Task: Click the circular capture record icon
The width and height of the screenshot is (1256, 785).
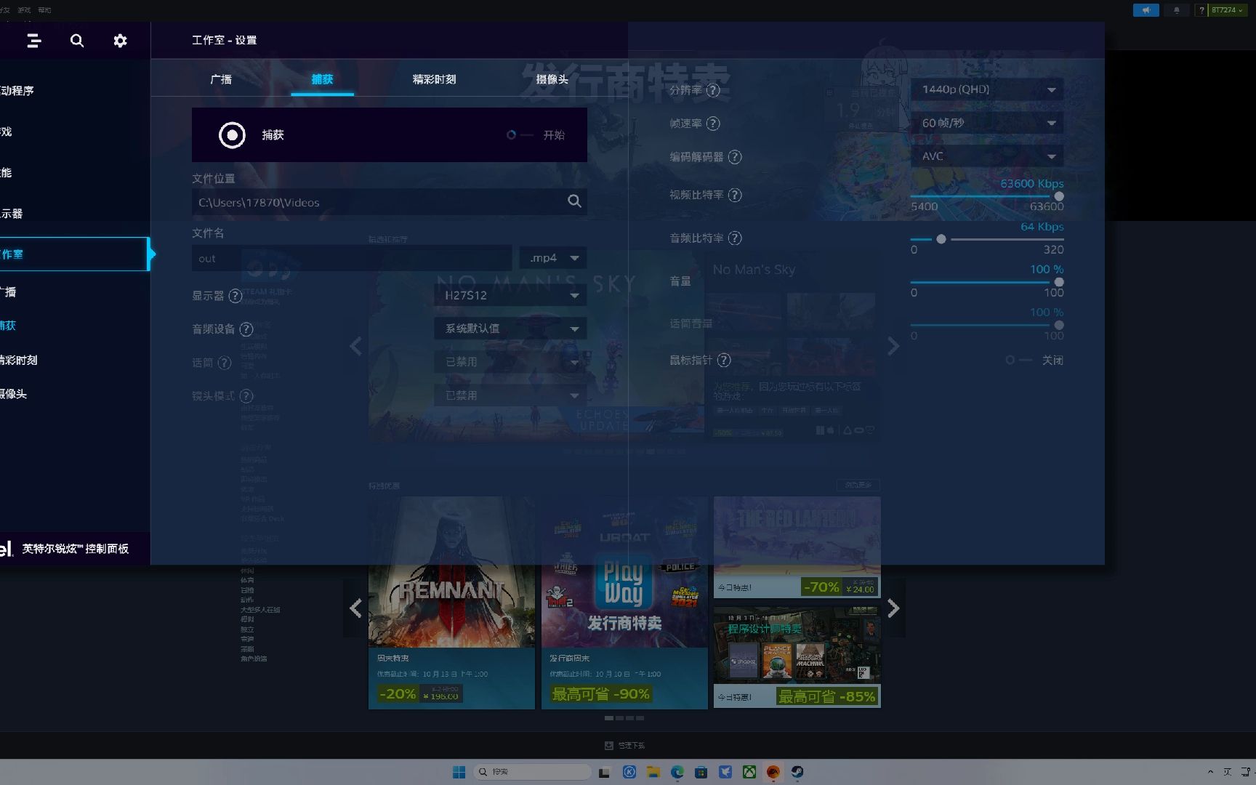Action: [x=232, y=135]
